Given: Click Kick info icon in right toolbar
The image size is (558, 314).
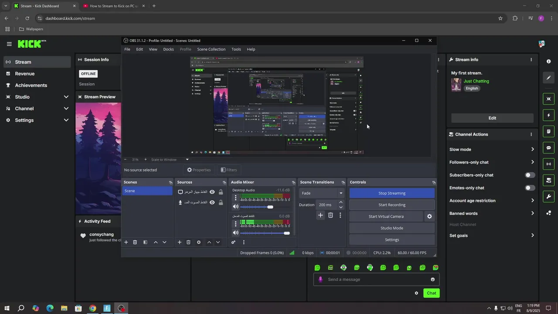Looking at the screenshot, I should click(x=548, y=61).
